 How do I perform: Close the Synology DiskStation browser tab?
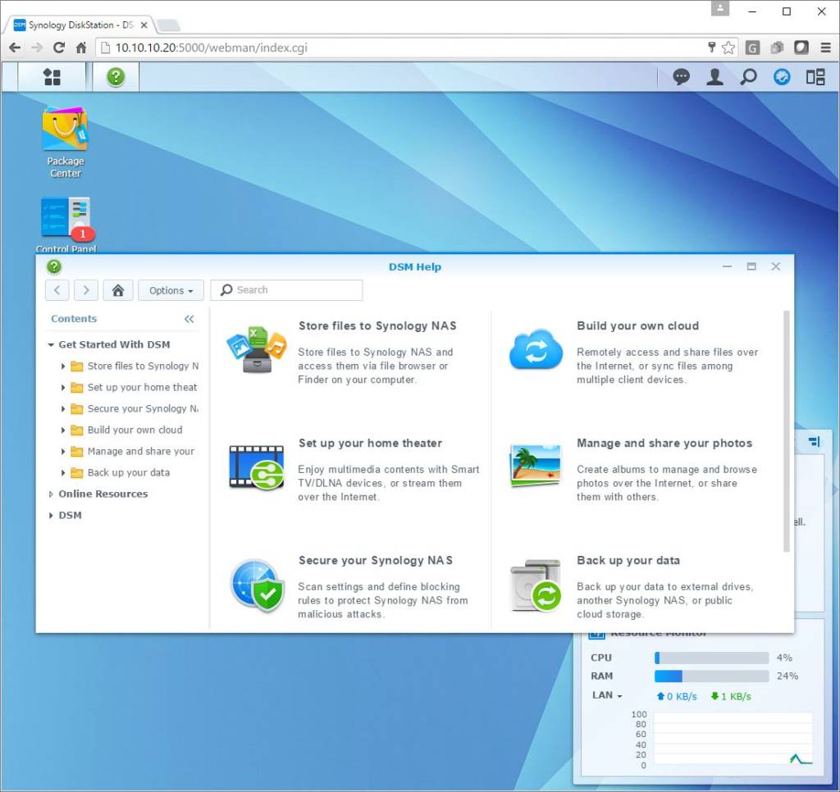tap(144, 25)
